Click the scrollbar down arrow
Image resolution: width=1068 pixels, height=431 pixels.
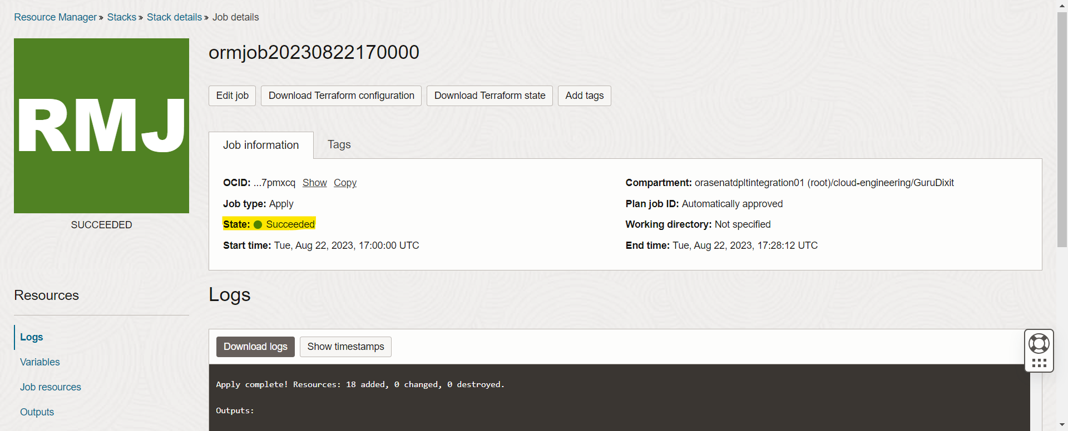tap(1062, 425)
